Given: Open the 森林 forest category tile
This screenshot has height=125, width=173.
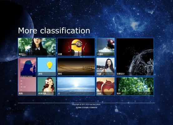Looking at the screenshot, I should pos(135,86).
